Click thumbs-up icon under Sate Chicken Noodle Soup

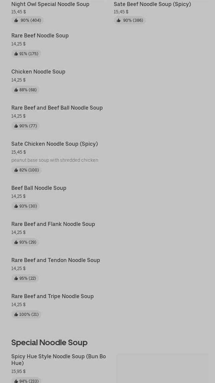16,170
